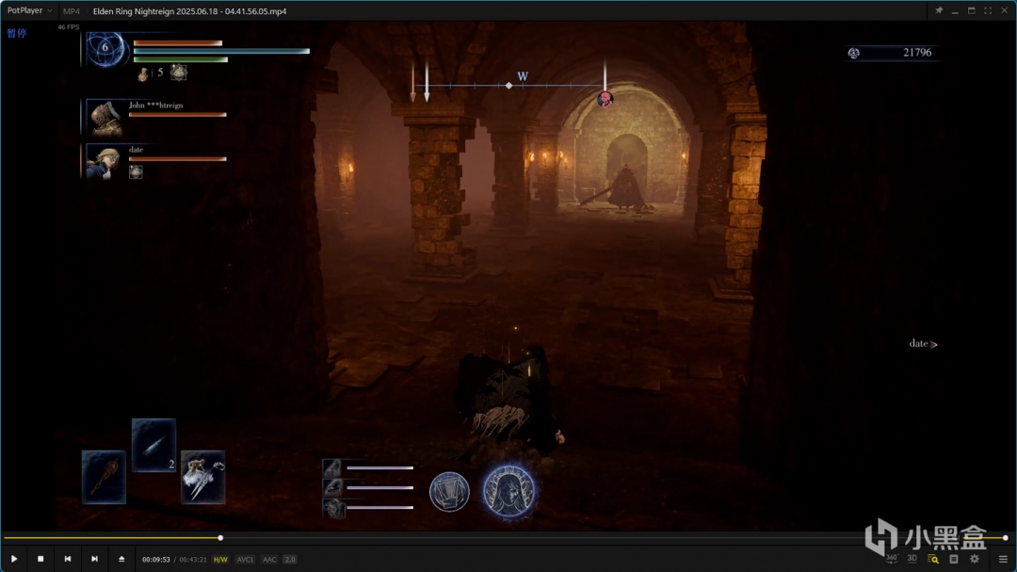The image size is (1017, 572).
Task: Click the seek bar position handle
Action: click(x=220, y=538)
